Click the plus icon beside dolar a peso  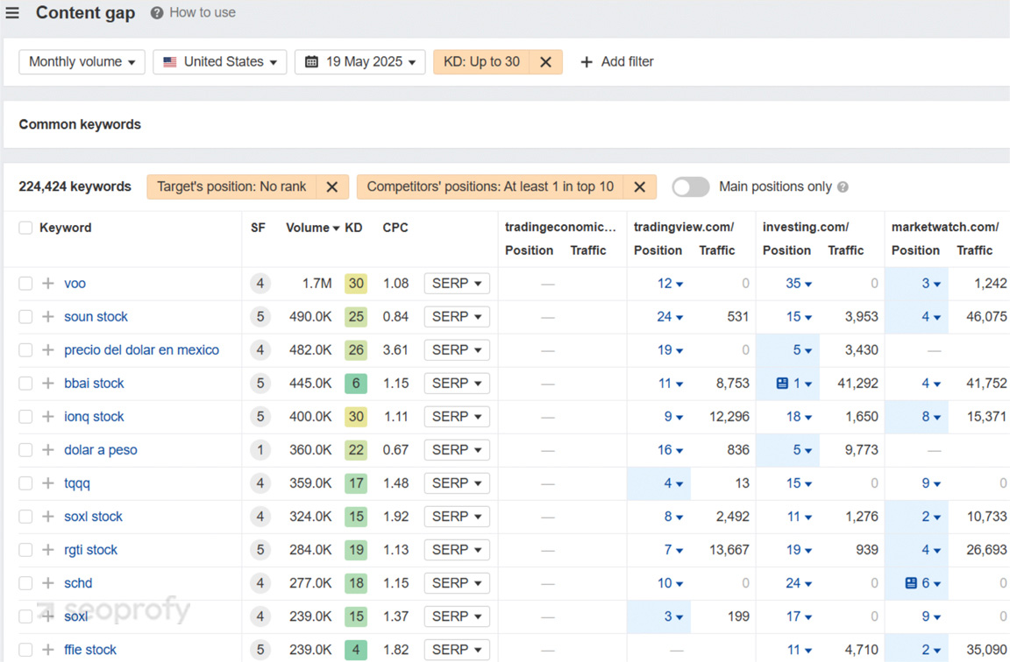pyautogui.click(x=48, y=450)
